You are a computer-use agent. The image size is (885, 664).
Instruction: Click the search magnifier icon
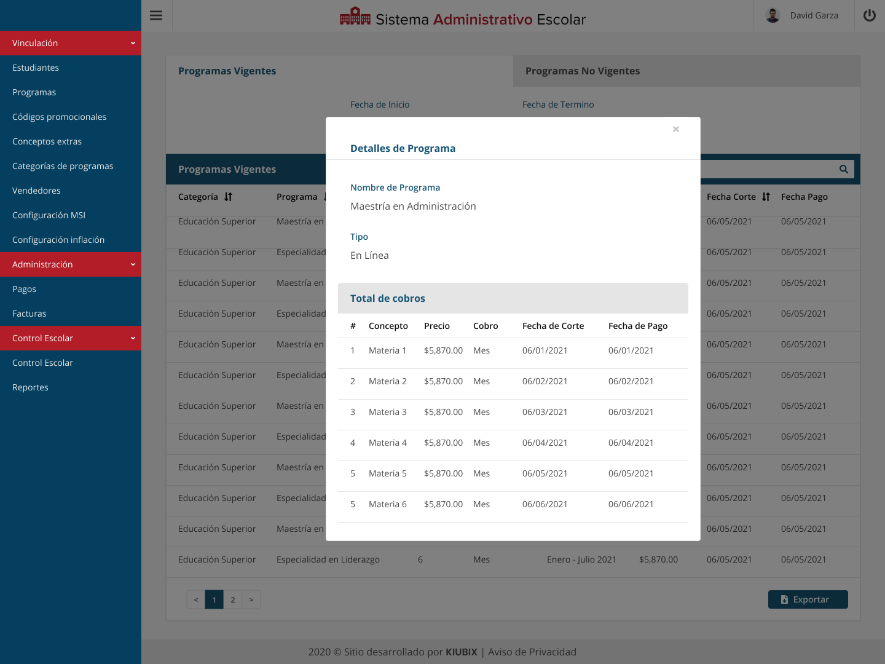843,169
